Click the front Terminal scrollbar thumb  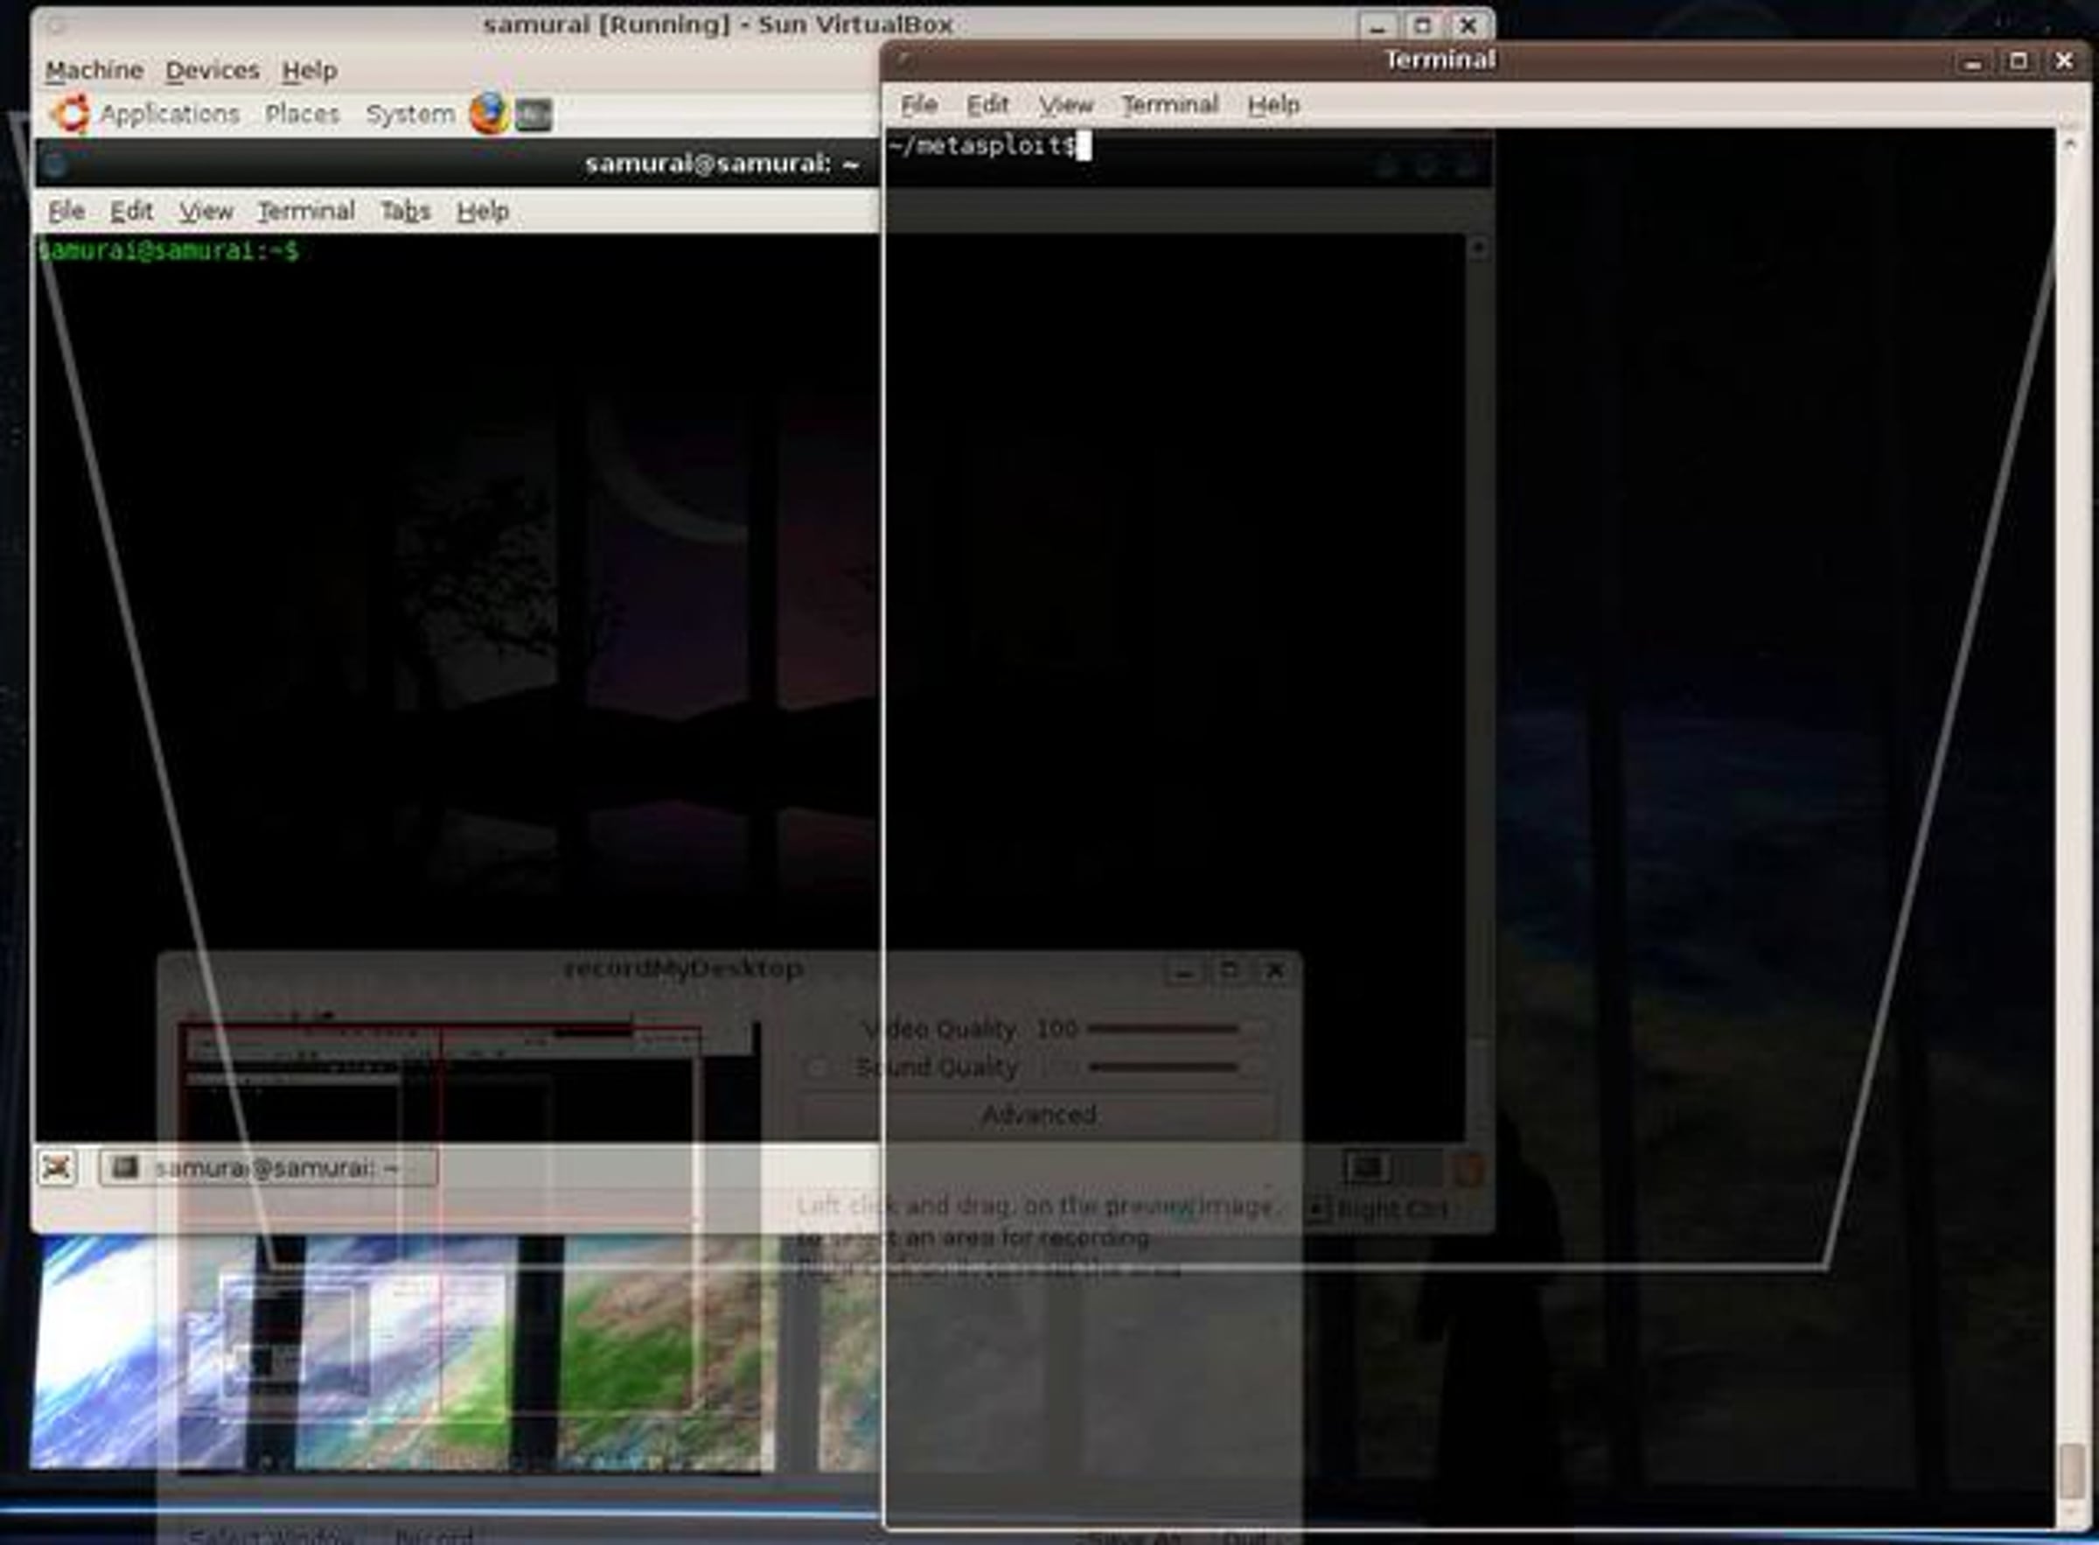pos(2071,1470)
